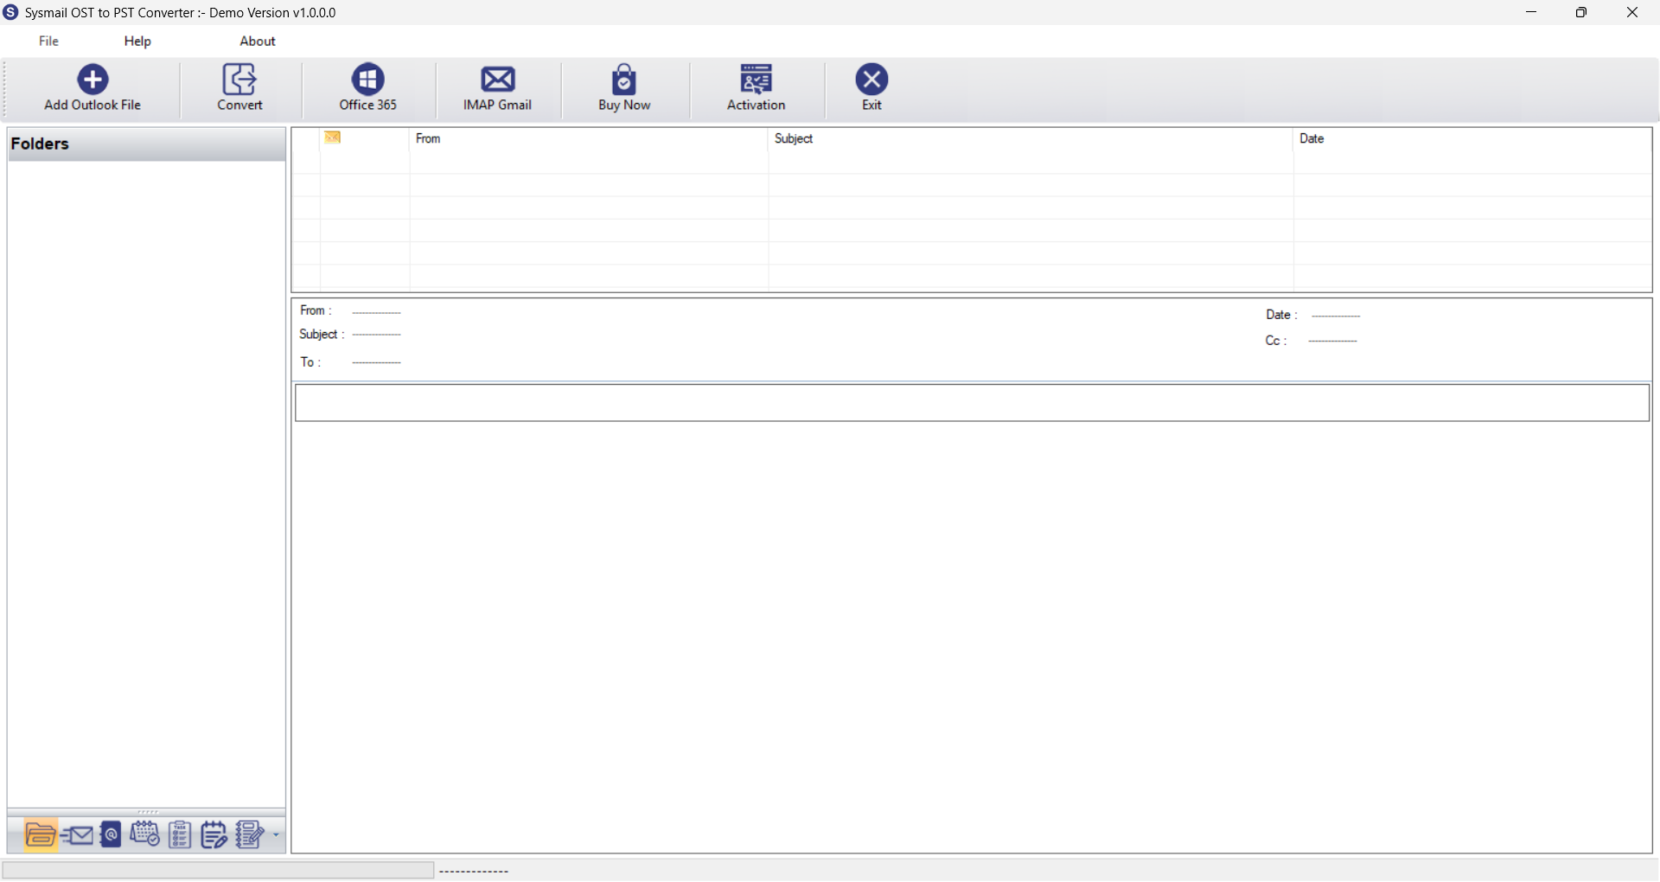Click the Exit toolbar button
The image size is (1660, 882).
pos(871,88)
